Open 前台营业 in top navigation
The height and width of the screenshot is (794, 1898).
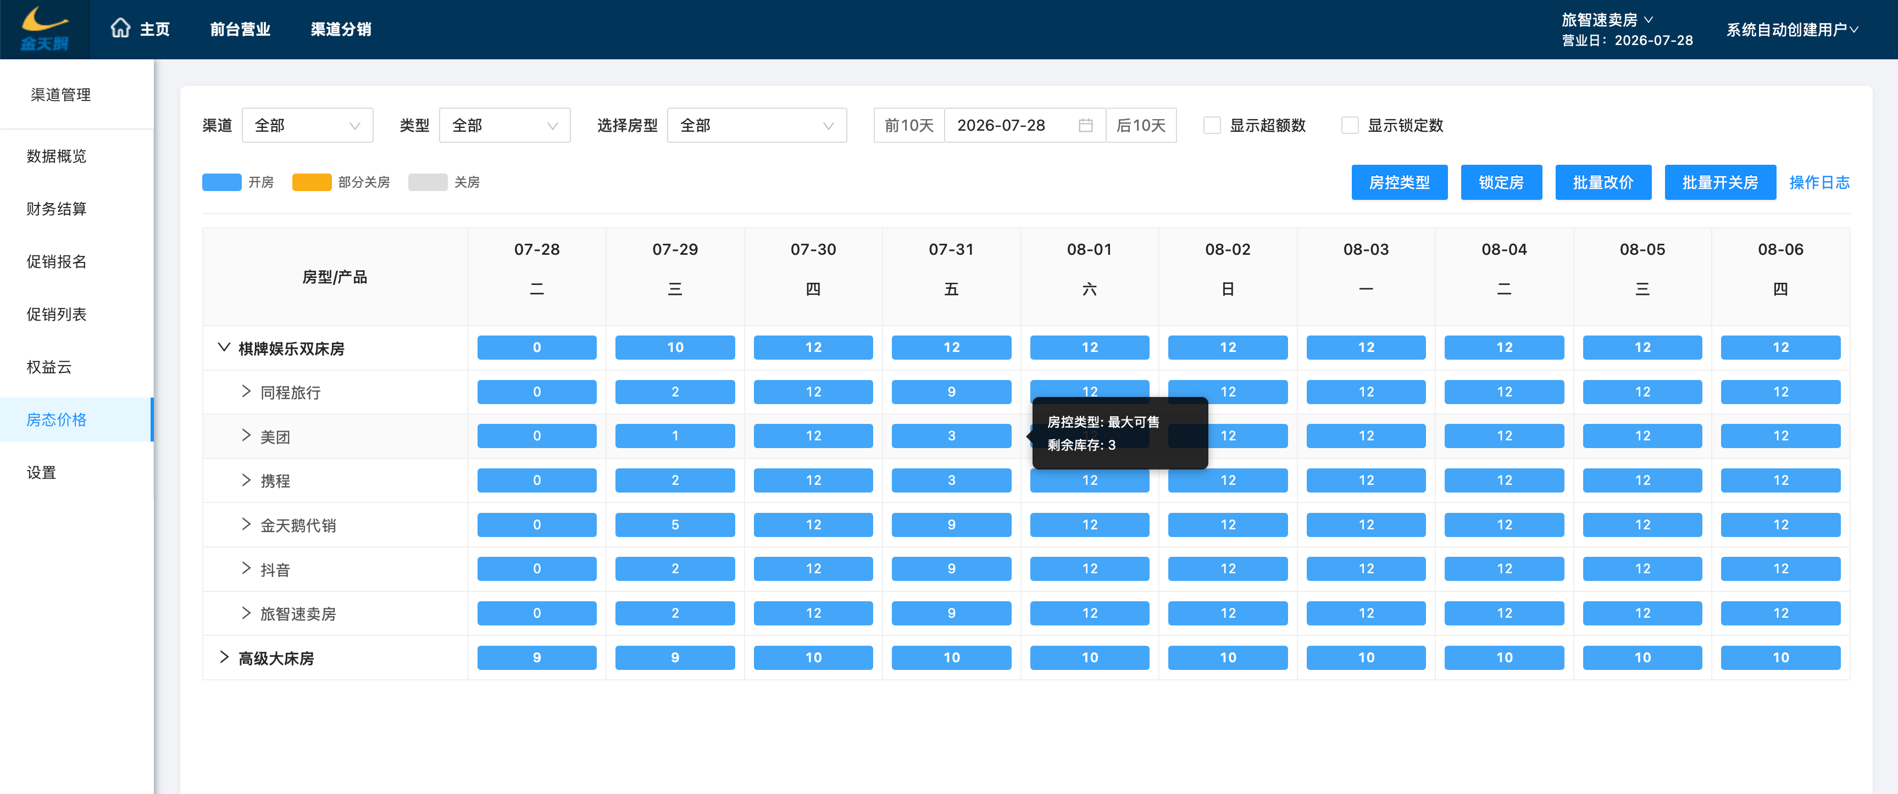click(x=240, y=30)
